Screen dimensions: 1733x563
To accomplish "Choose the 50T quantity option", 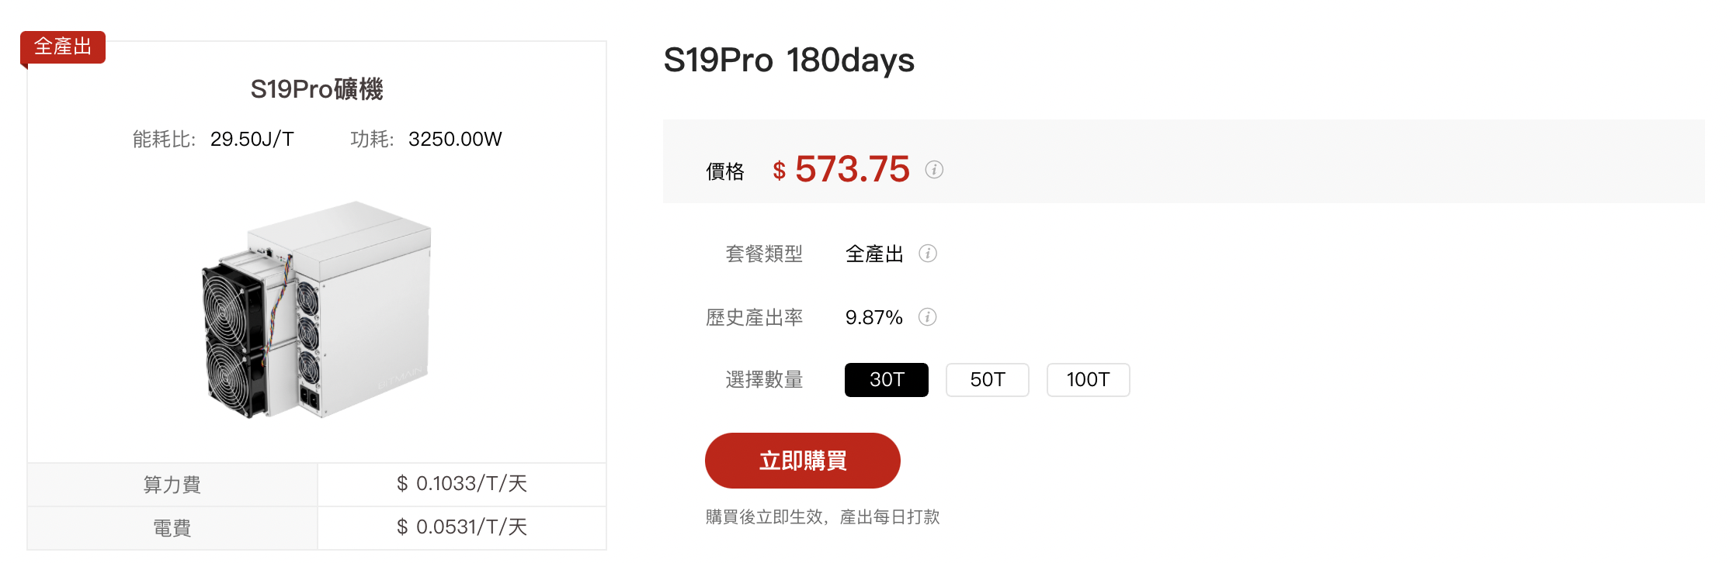I will (x=987, y=380).
